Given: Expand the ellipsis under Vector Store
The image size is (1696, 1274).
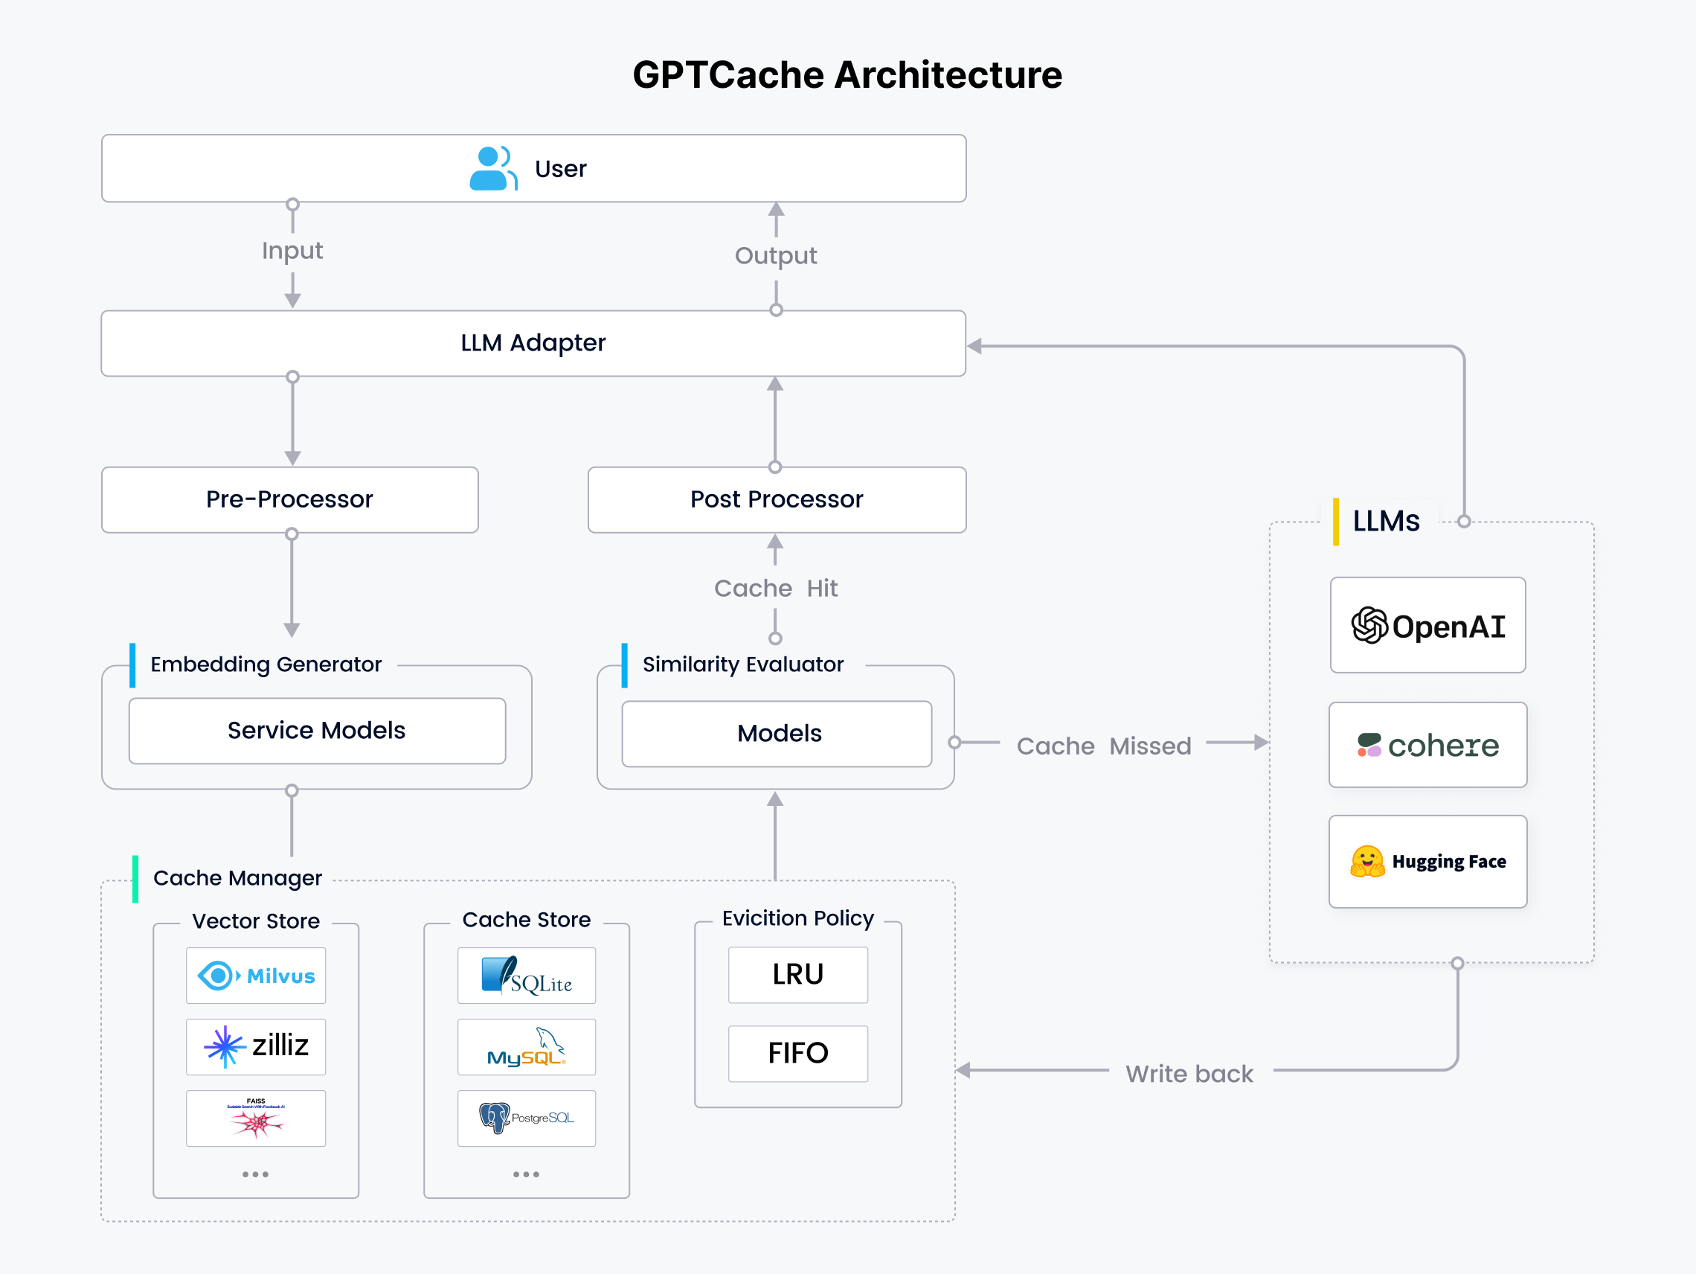Looking at the screenshot, I should tap(255, 1174).
